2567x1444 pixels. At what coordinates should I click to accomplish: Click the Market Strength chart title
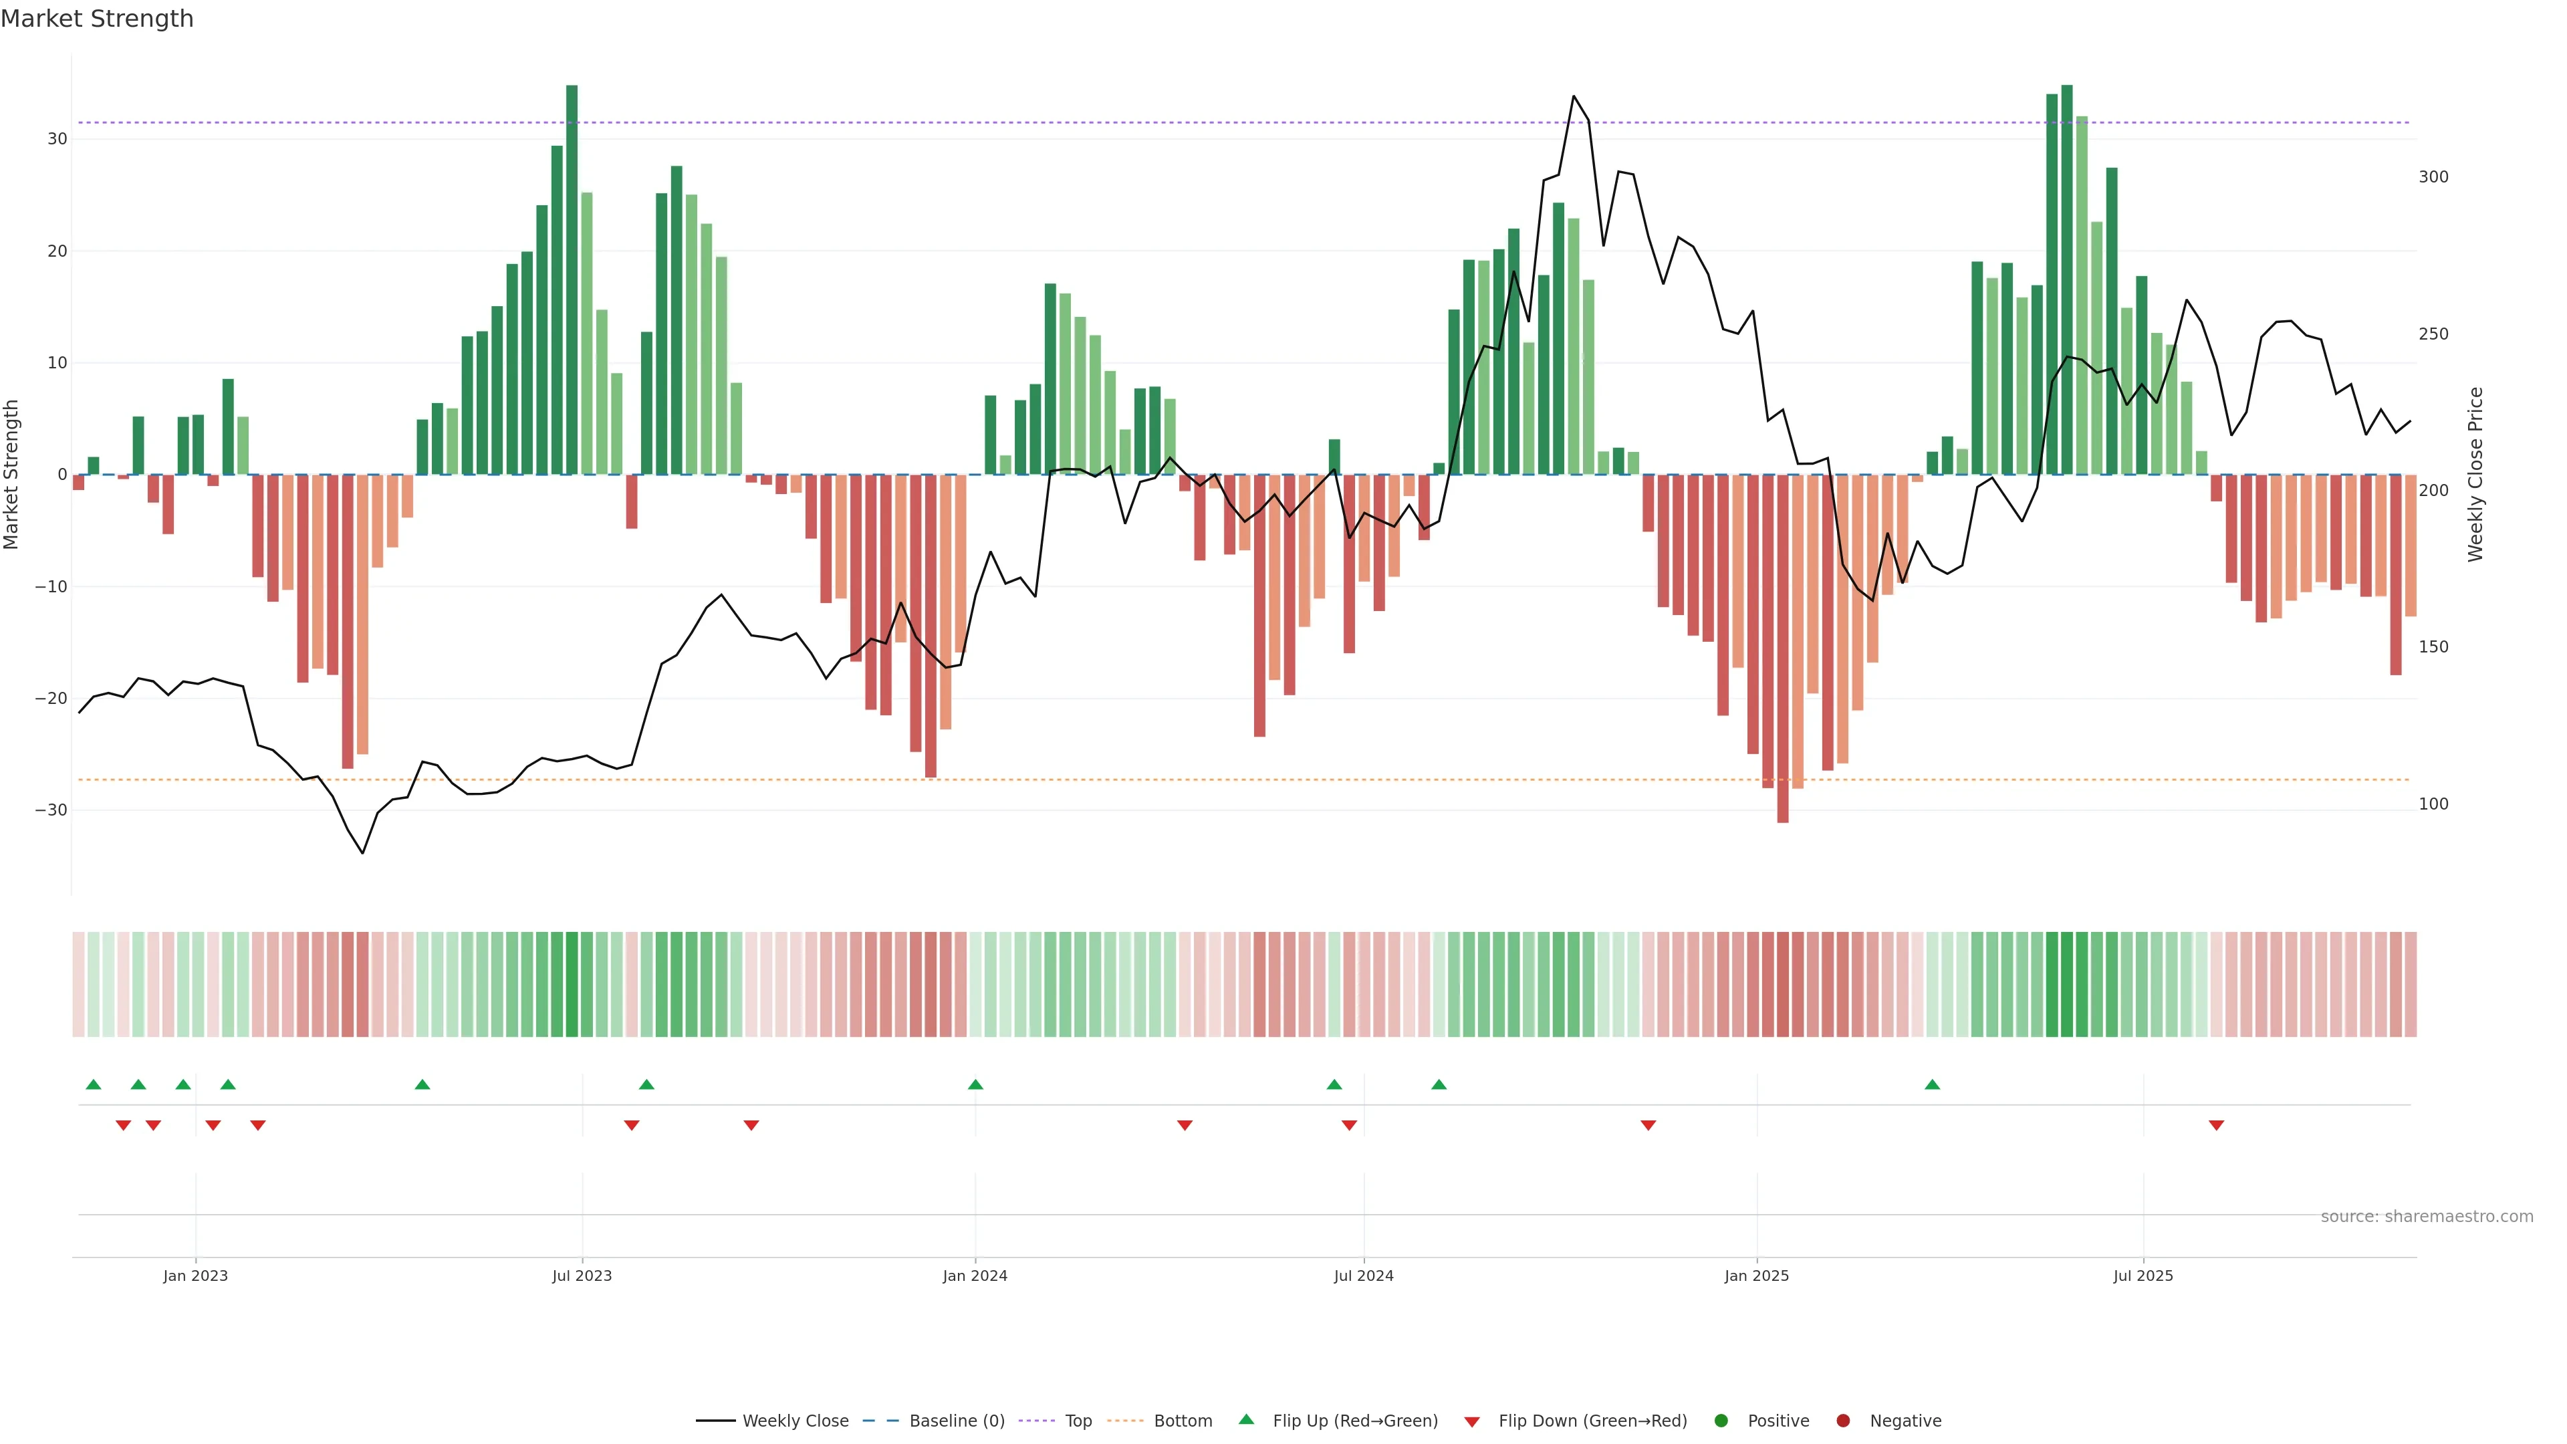coord(97,19)
